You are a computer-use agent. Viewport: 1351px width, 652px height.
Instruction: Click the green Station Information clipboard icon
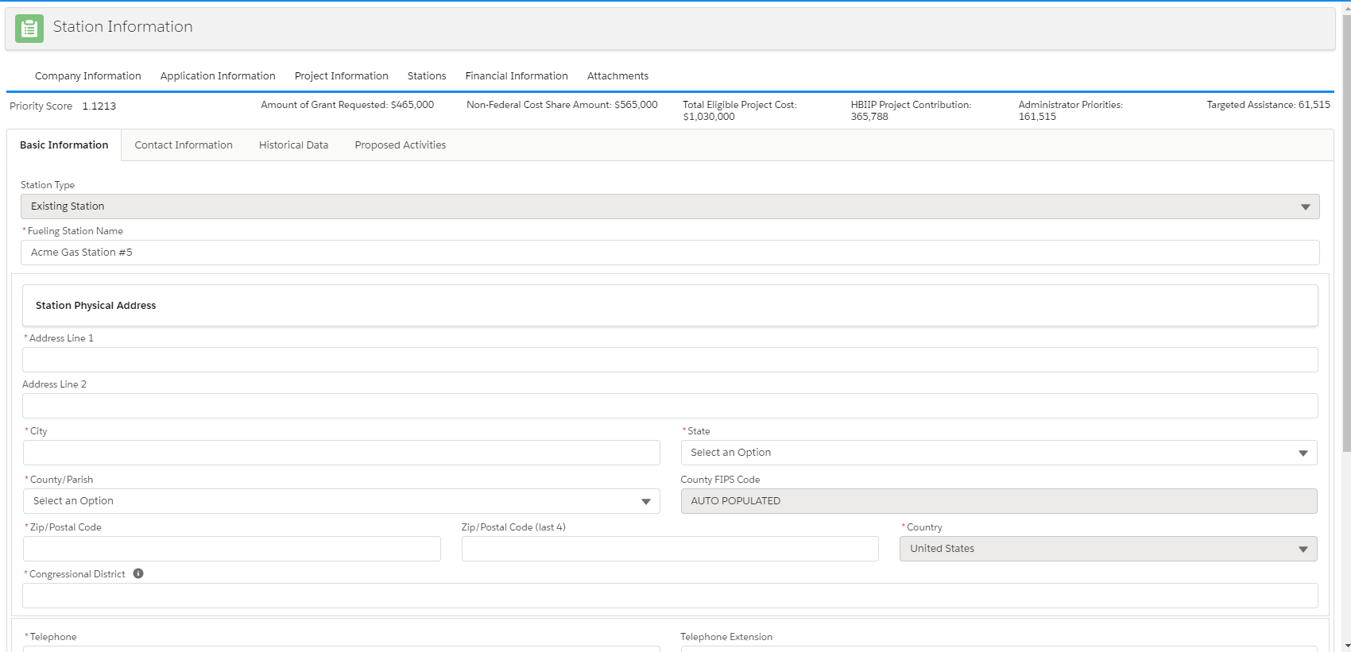(29, 29)
